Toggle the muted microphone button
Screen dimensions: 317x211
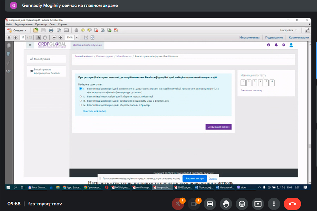(x=178, y=204)
